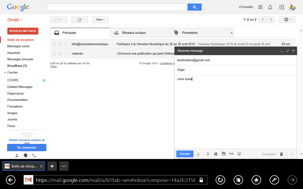Refresh the inbox with the reload button

(80, 20)
